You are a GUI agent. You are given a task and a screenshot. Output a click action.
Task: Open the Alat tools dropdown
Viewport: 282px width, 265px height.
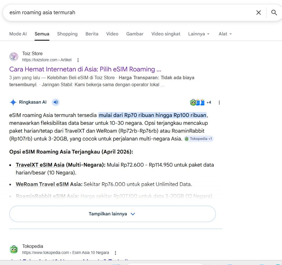(x=225, y=34)
